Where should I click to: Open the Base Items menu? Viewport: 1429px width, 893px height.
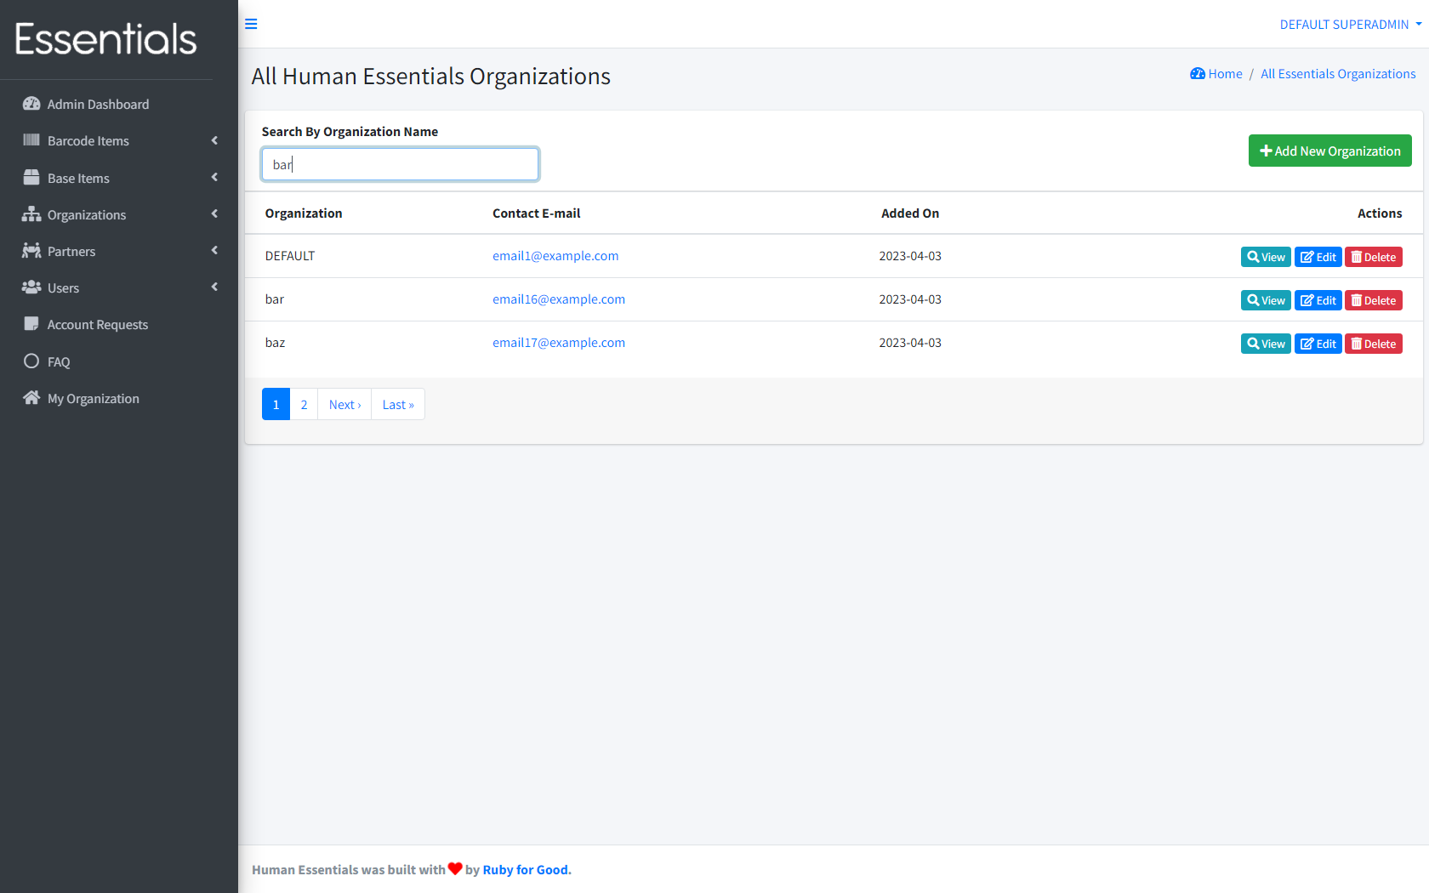(119, 177)
